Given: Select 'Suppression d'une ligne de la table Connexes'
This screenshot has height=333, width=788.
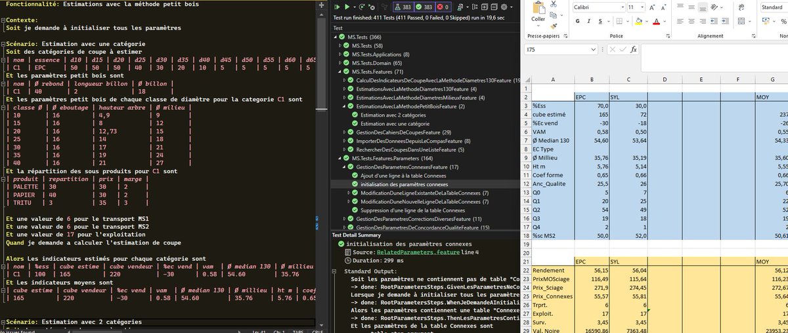Looking at the screenshot, I should point(412,210).
